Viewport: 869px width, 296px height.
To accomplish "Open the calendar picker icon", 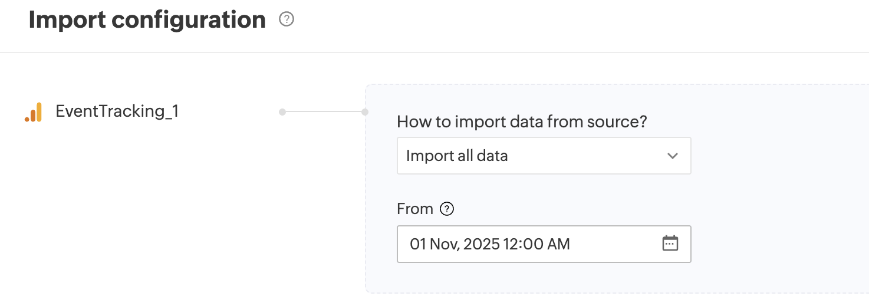I will point(670,244).
